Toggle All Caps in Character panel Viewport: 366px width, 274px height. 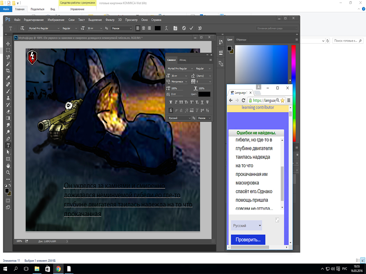181,102
